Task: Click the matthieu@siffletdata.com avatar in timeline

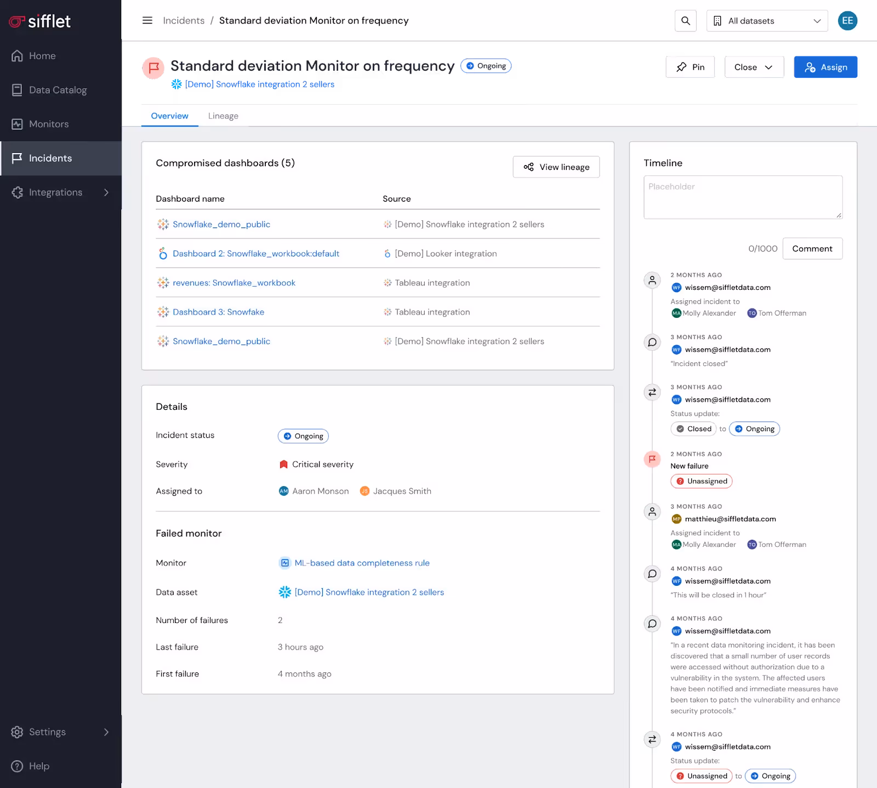Action: (x=676, y=519)
